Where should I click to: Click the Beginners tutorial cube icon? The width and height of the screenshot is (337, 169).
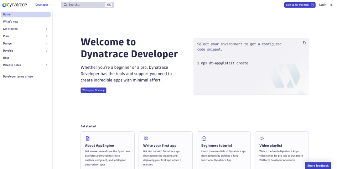pos(204,138)
